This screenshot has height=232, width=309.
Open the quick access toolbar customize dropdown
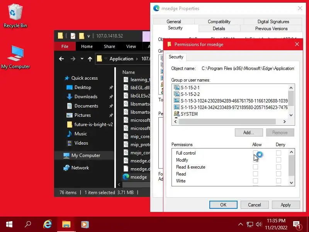click(x=89, y=36)
